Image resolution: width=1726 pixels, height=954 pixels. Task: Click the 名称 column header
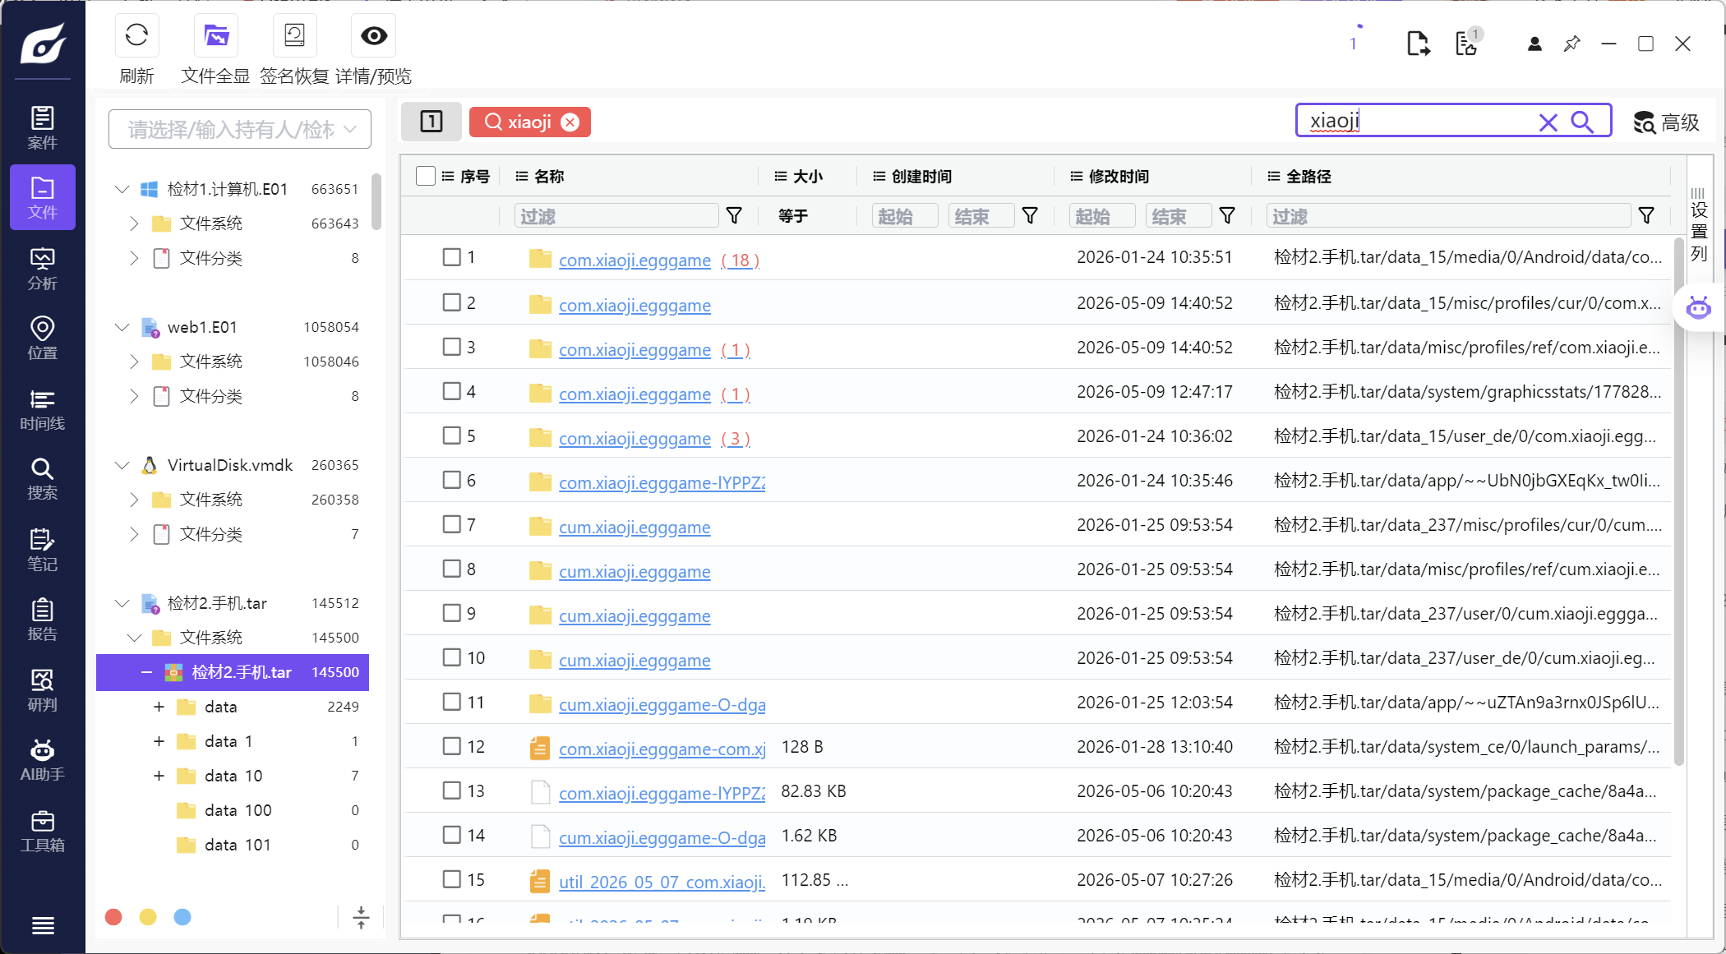pyautogui.click(x=549, y=176)
